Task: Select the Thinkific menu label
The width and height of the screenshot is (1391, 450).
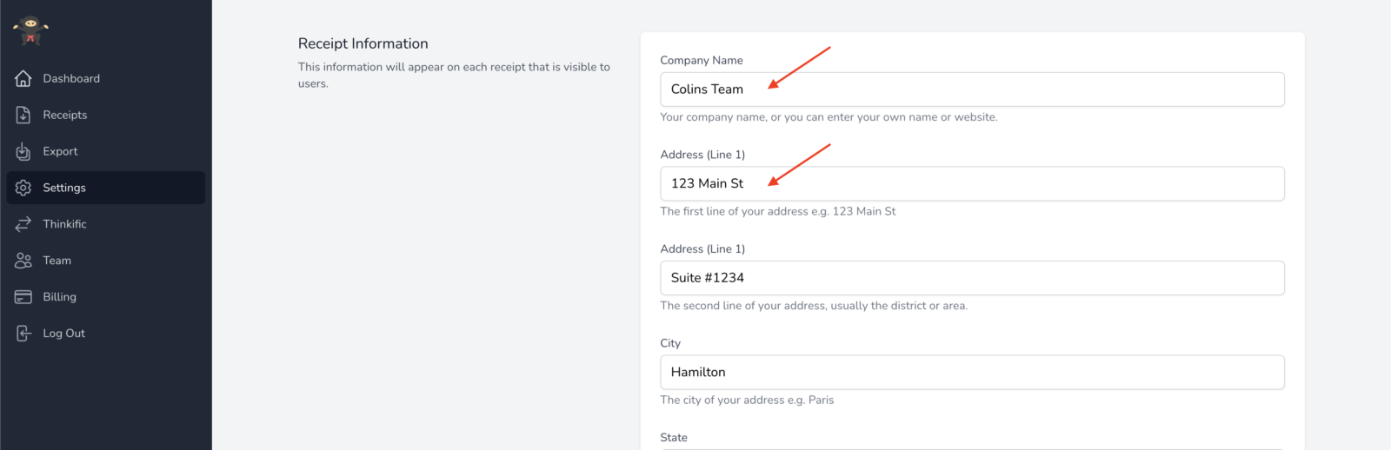Action: (65, 225)
